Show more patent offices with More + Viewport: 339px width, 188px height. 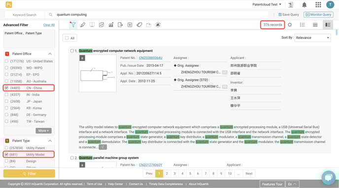43,130
